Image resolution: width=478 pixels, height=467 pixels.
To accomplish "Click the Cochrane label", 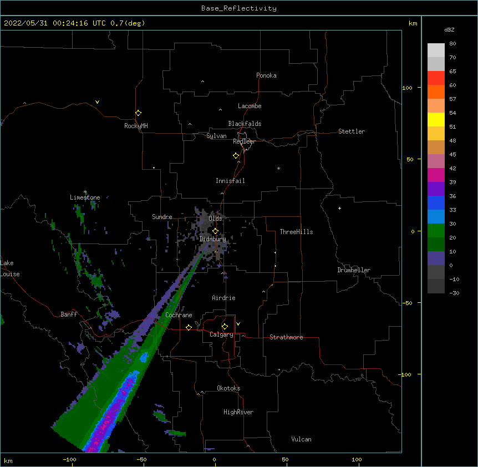I will (179, 315).
